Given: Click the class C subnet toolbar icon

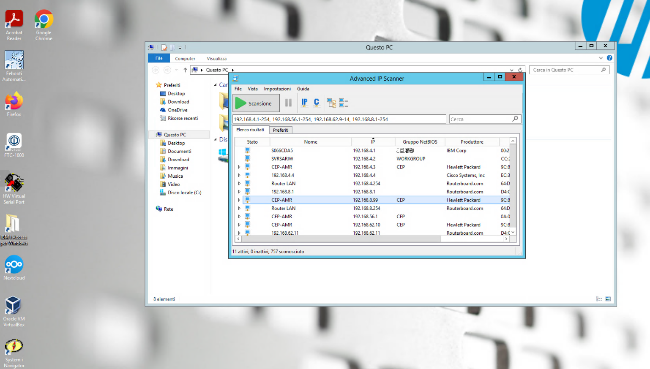Looking at the screenshot, I should click(317, 103).
